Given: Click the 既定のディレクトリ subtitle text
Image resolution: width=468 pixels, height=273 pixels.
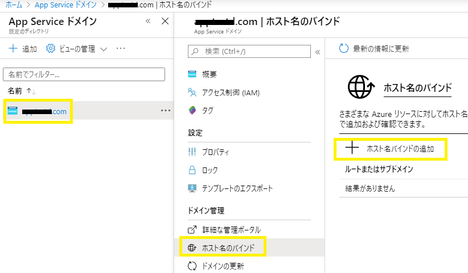Looking at the screenshot, I should (28, 31).
